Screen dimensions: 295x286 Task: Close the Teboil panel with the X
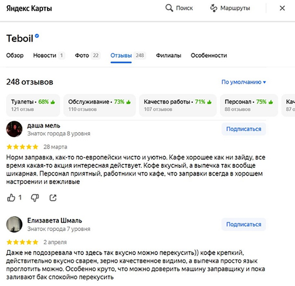point(282,8)
